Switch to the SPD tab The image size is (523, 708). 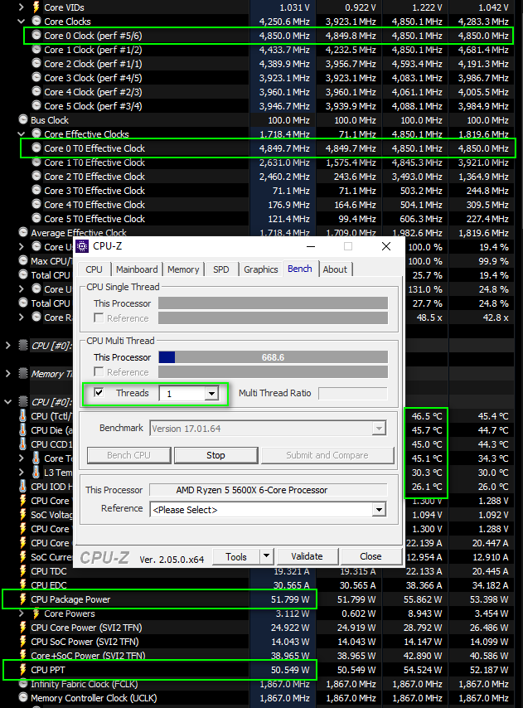pos(221,269)
